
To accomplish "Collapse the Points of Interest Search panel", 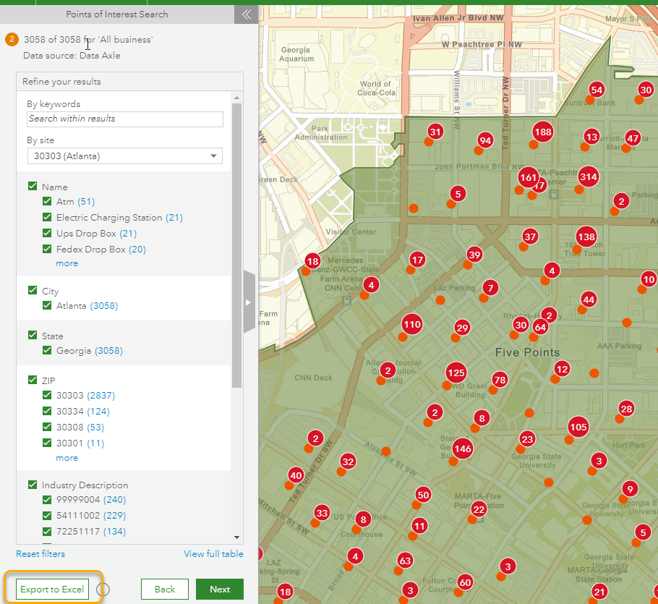I will click(x=246, y=14).
